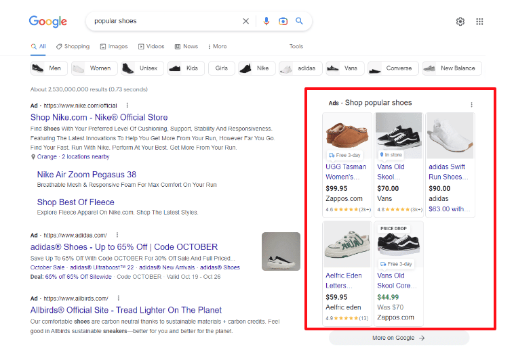Viewport: 514px width, 352px height.
Task: Open three-dot menu beside adidas ad URL
Action: click(x=117, y=235)
